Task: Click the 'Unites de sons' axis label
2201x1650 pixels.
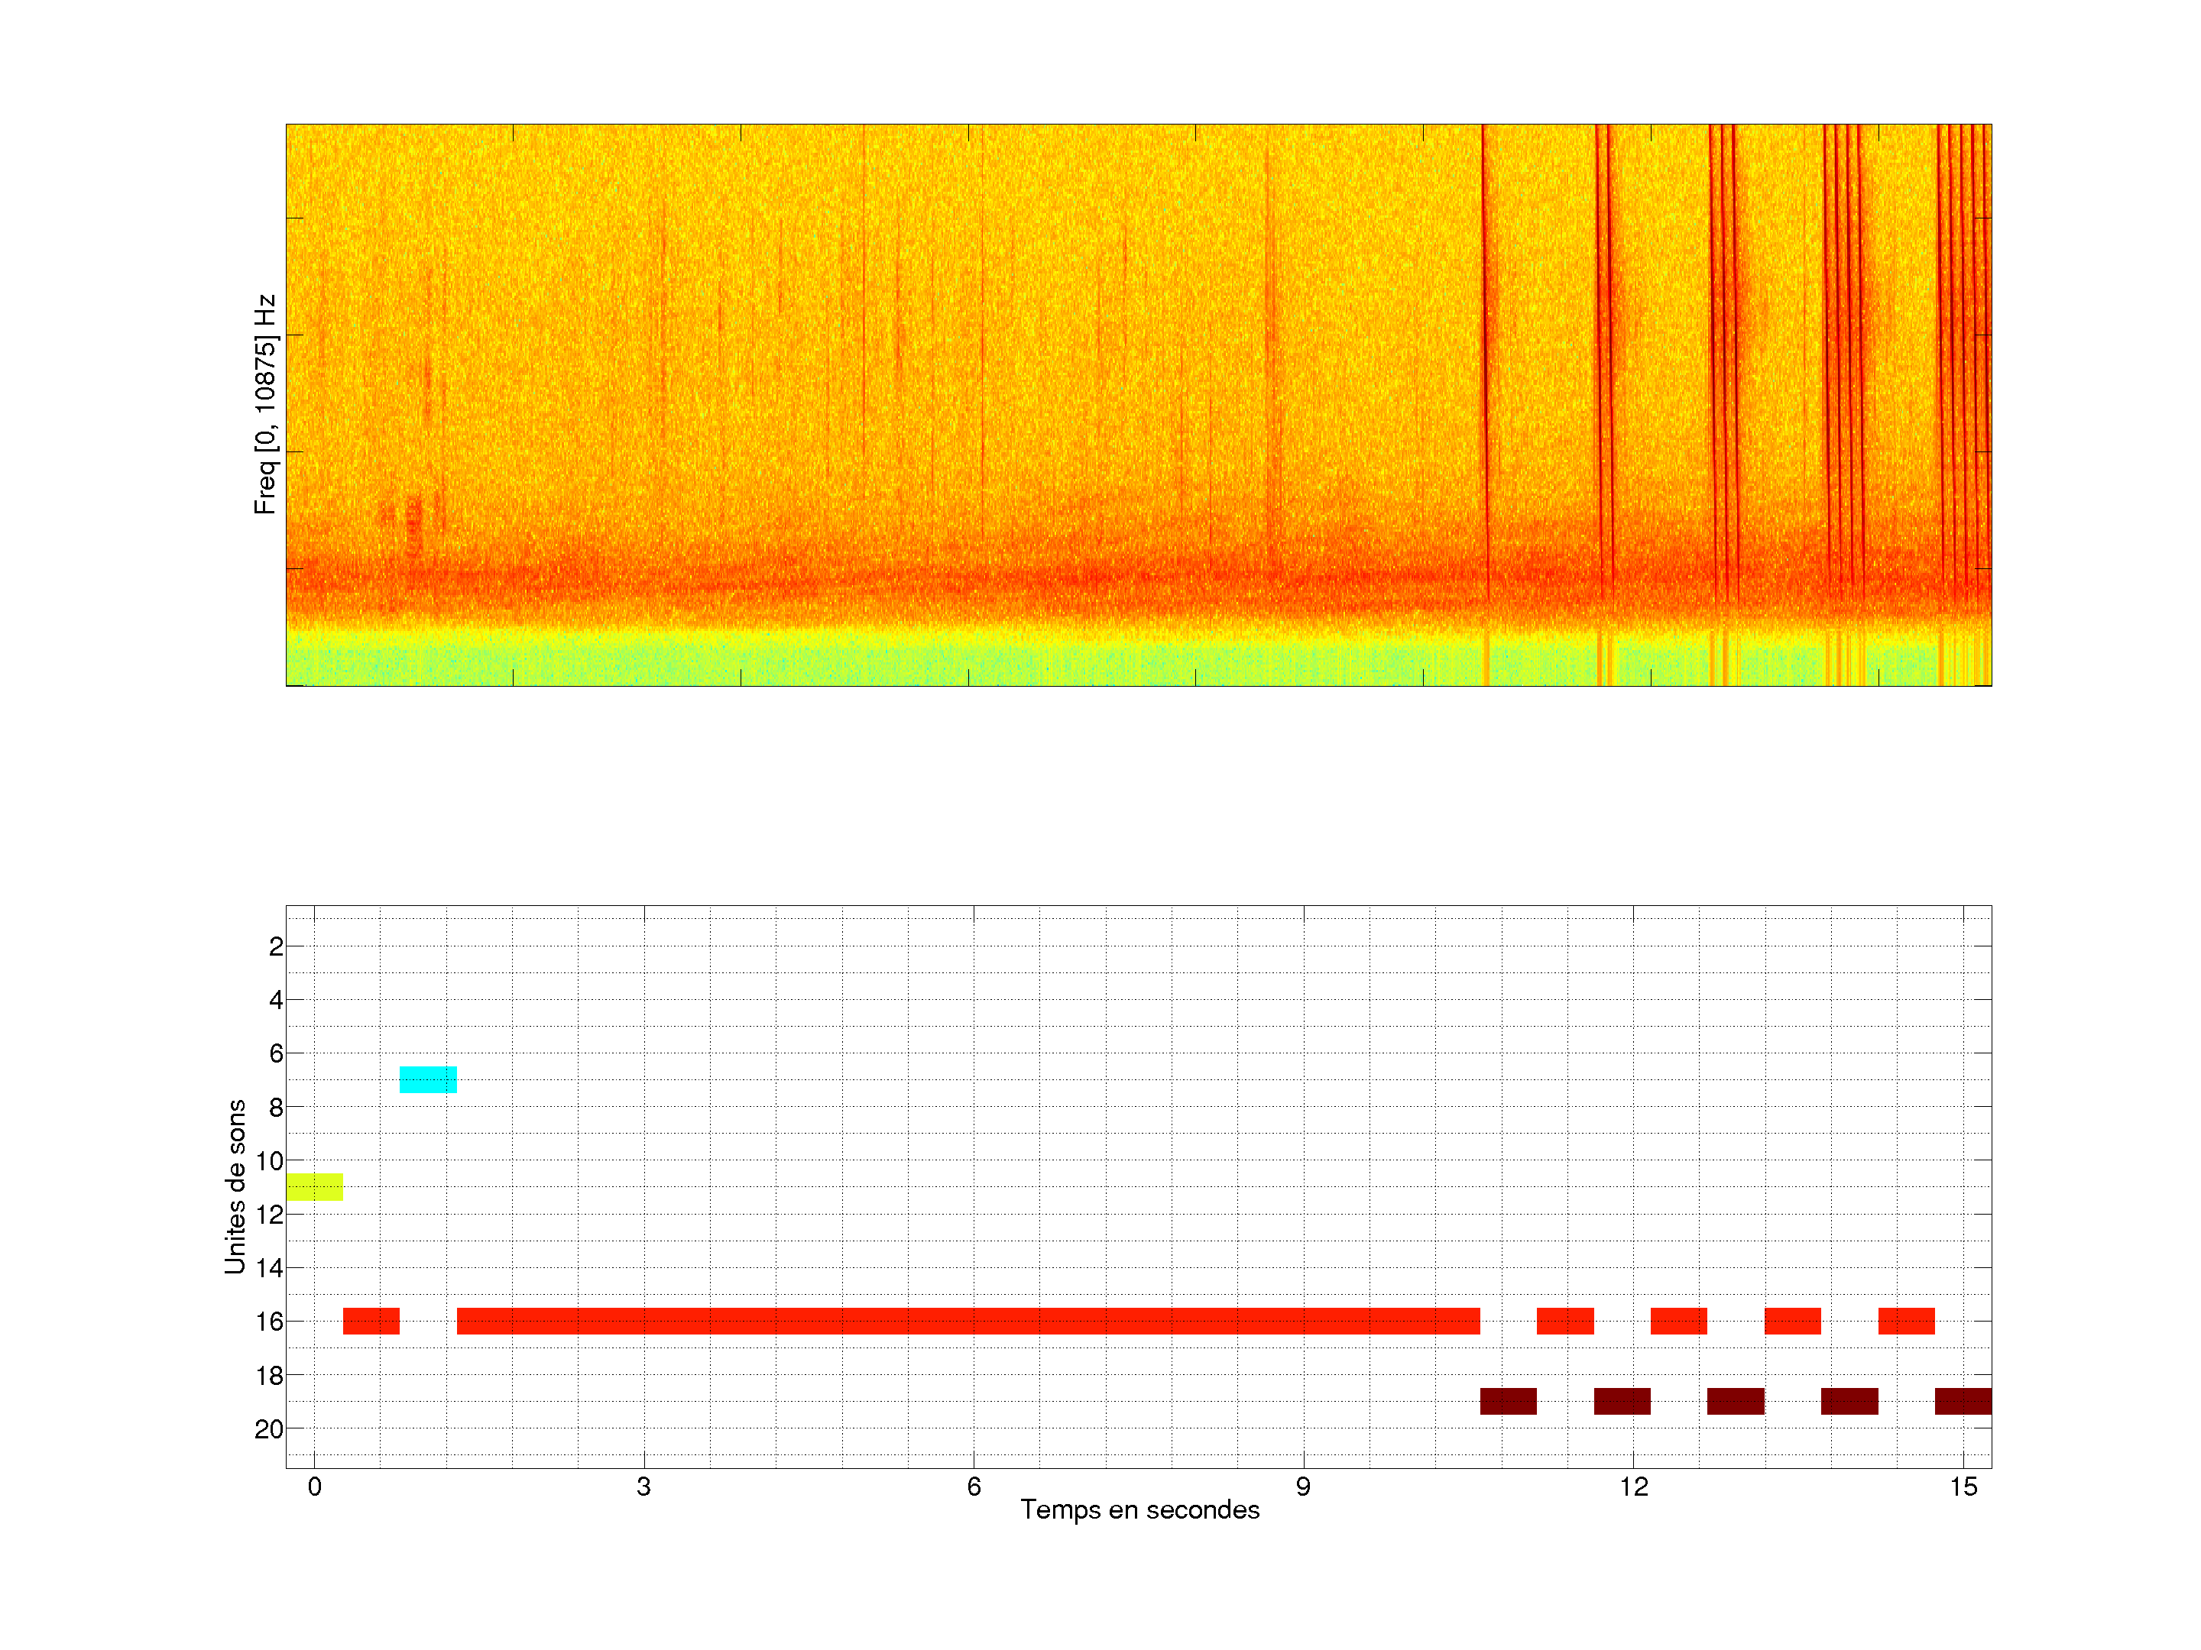Action: coord(235,1186)
